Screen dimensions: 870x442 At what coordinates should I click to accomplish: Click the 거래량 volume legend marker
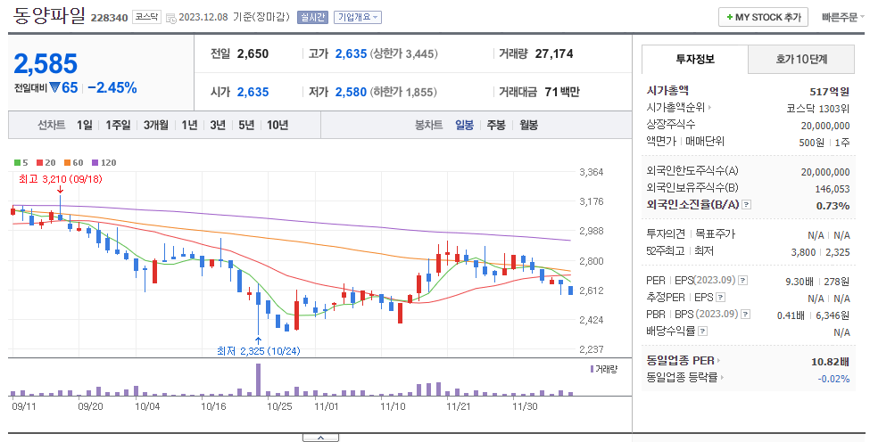(592, 369)
